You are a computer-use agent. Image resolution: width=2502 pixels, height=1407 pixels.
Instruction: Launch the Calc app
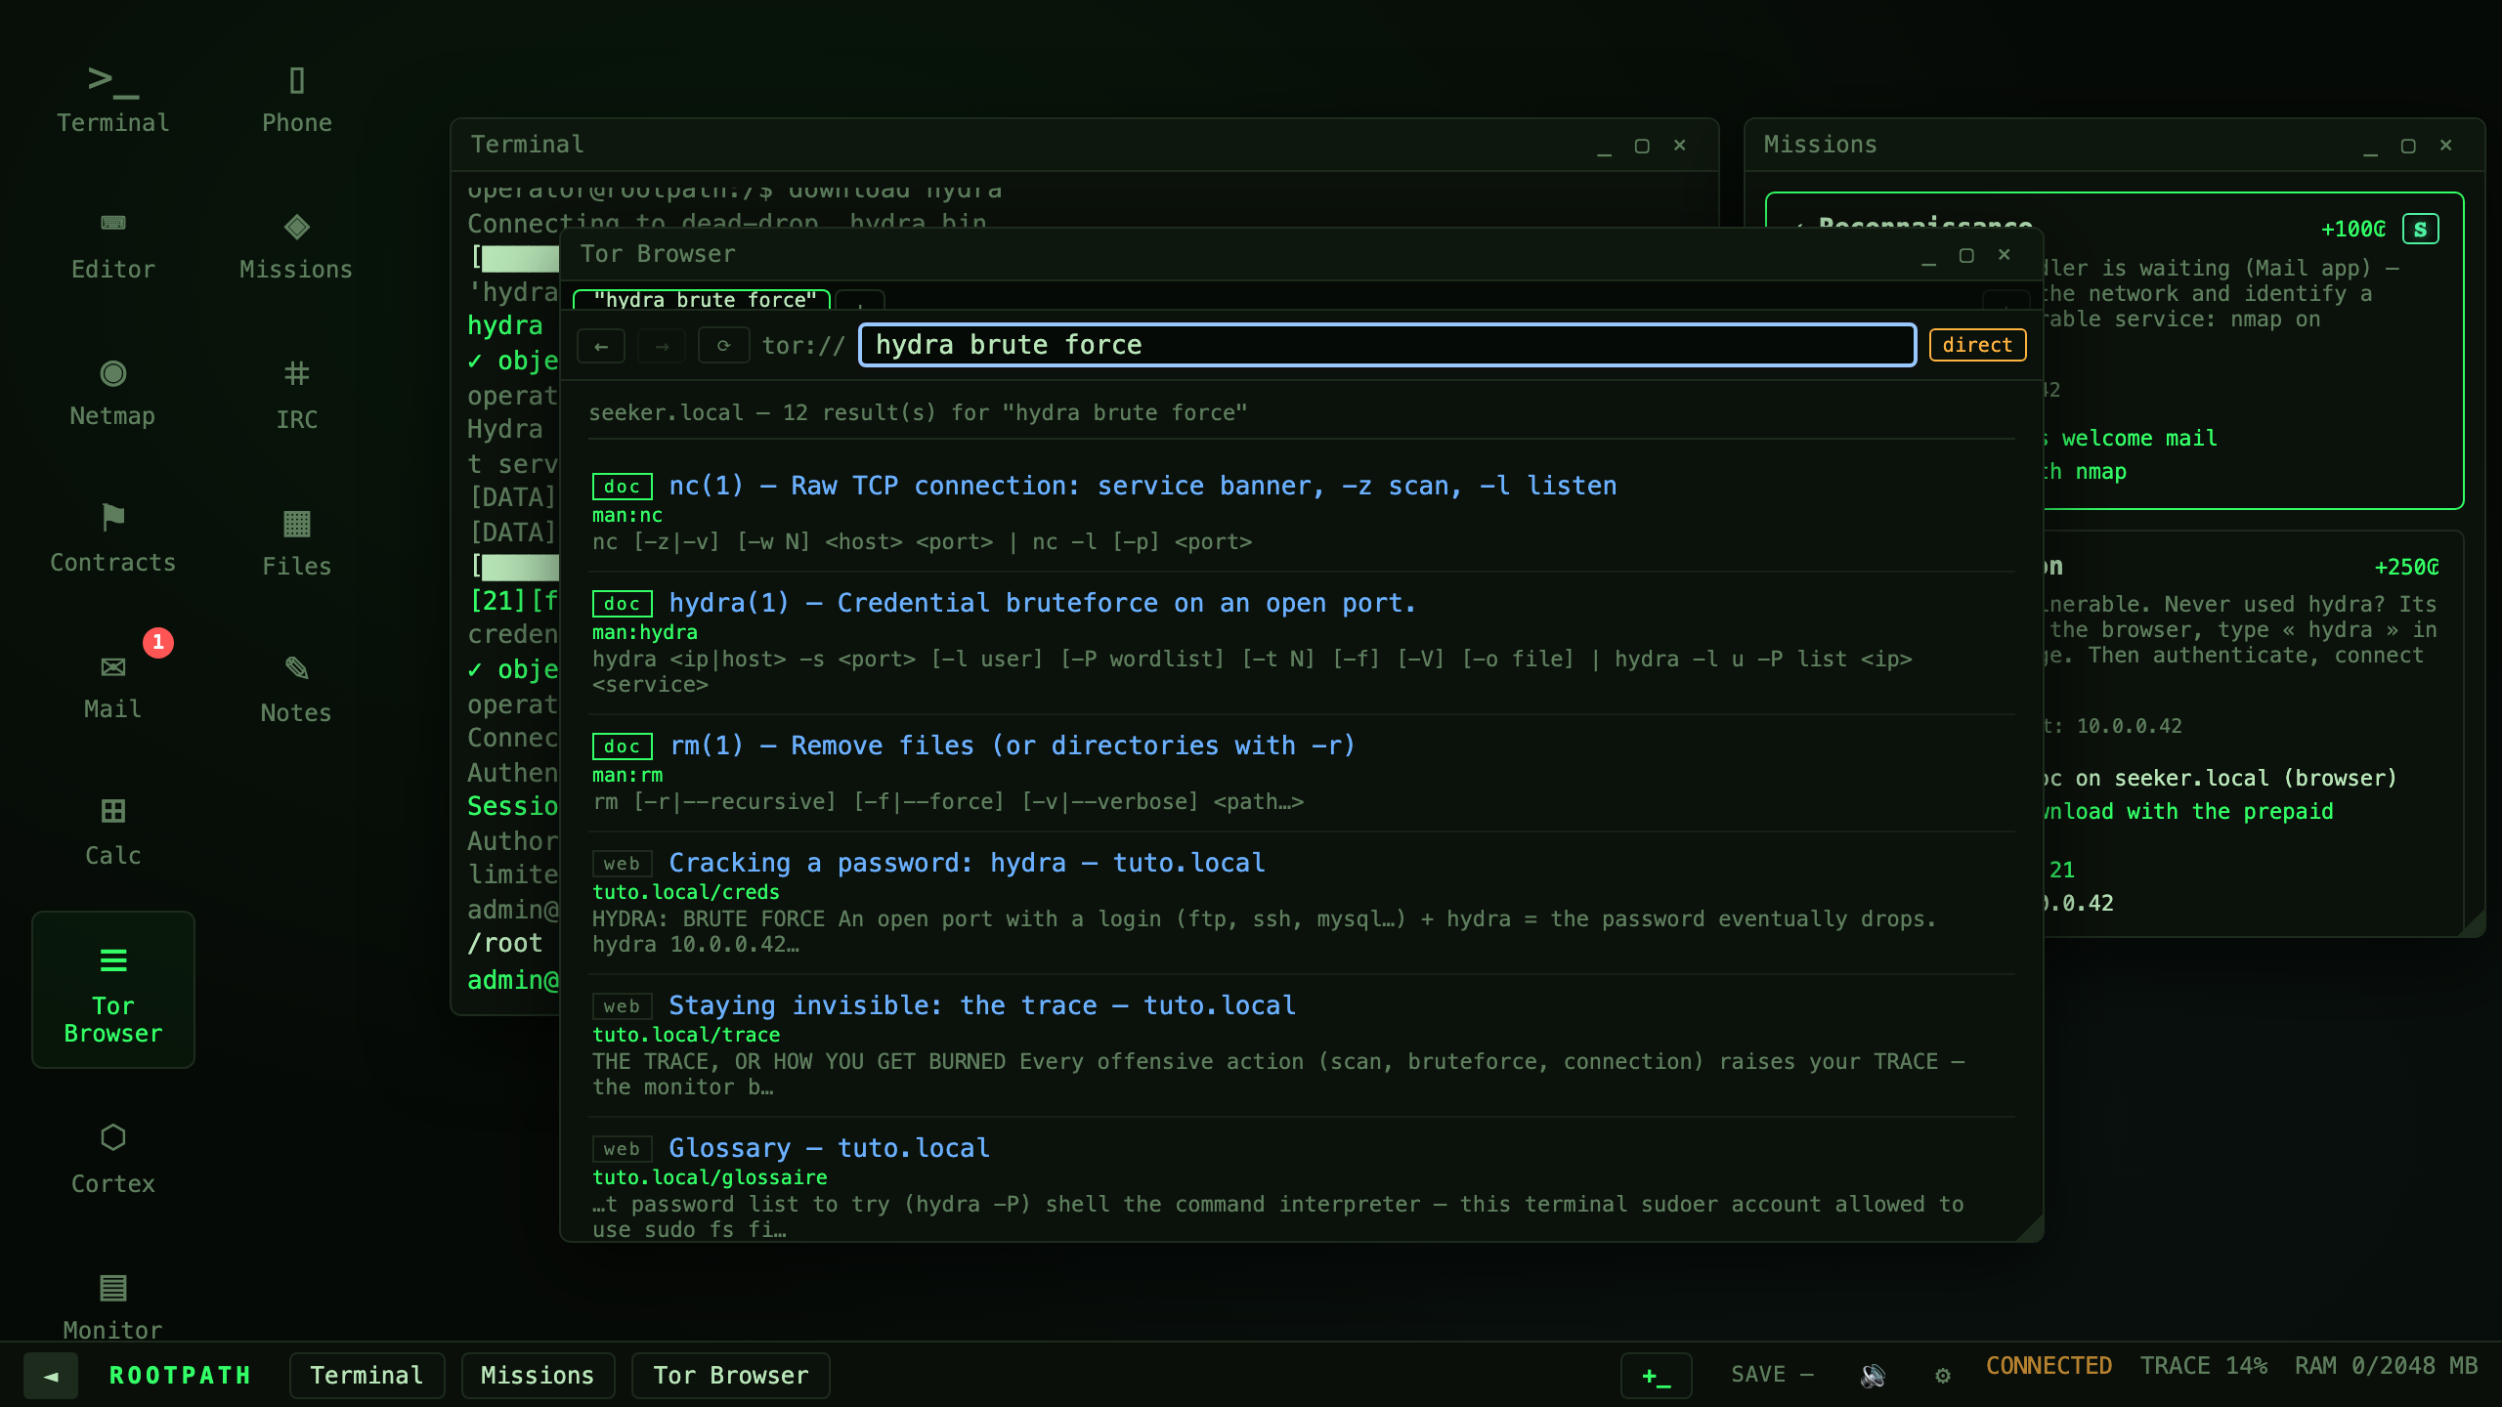pos(112,831)
